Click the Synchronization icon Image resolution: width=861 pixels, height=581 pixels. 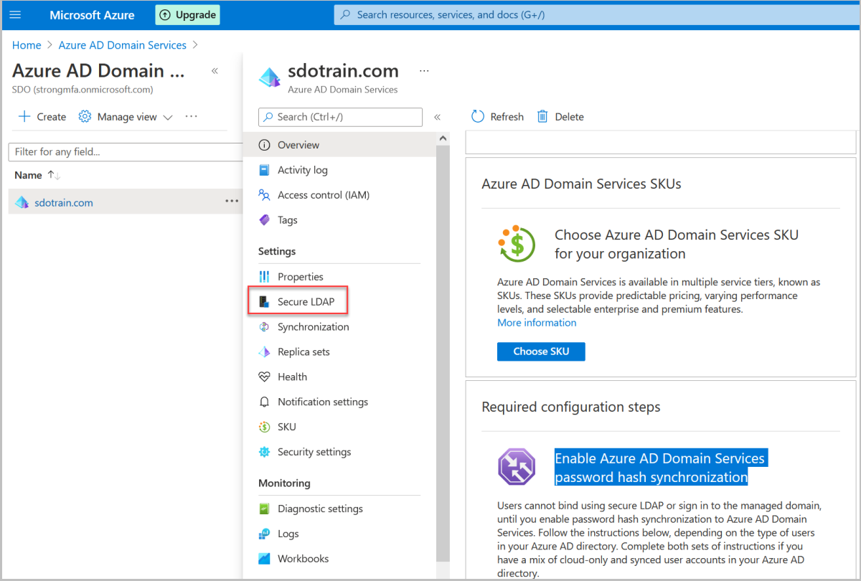pos(264,327)
